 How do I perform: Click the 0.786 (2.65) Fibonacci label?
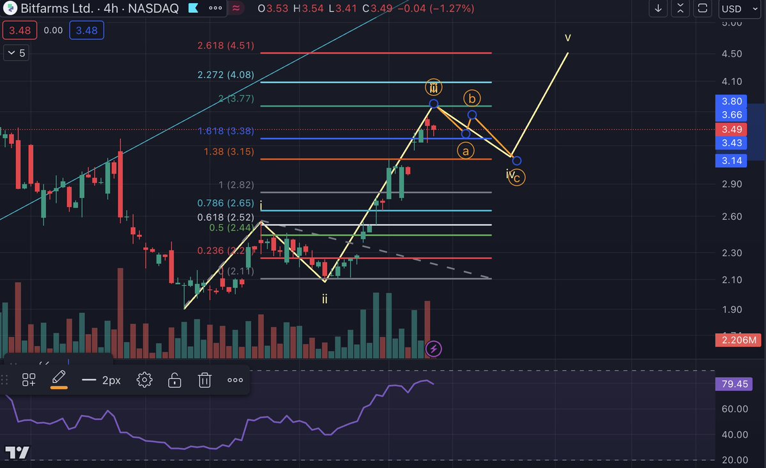pyautogui.click(x=226, y=203)
